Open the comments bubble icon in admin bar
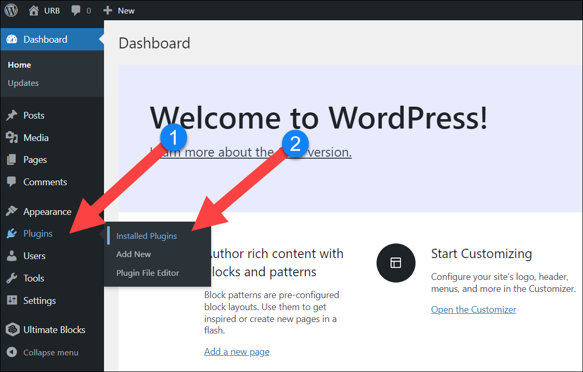Viewport: 583px width, 372px height. coord(76,10)
